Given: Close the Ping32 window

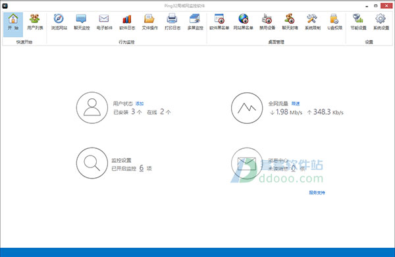Looking at the screenshot, I should click(386, 6).
